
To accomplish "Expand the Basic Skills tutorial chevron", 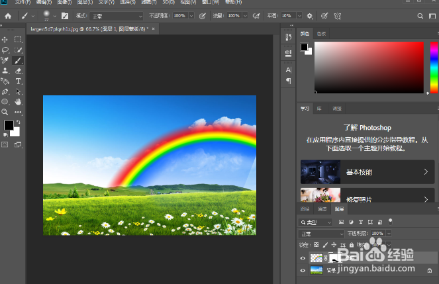I will click(x=426, y=172).
